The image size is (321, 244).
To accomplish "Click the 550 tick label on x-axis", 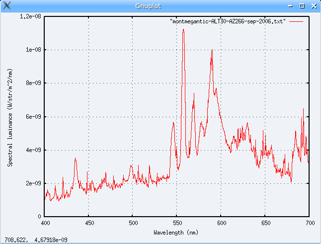I will [x=177, y=224].
